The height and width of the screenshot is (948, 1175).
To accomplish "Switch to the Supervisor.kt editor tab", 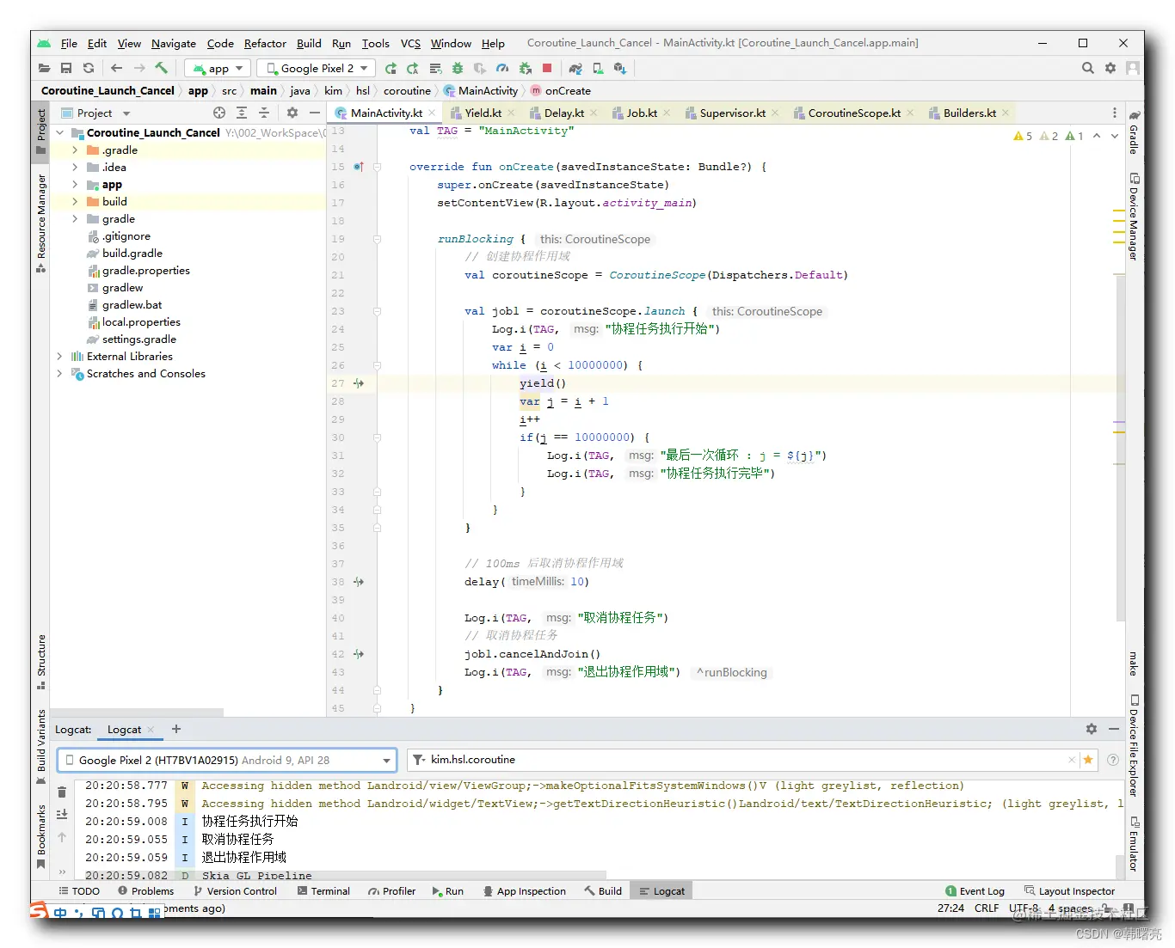I will pyautogui.click(x=733, y=113).
